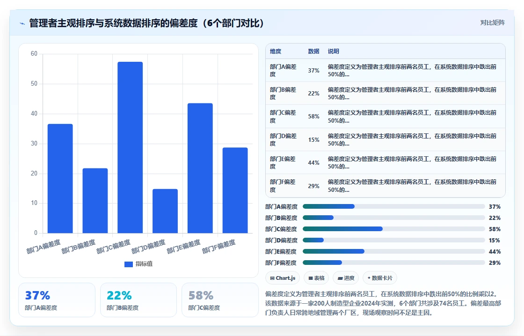Click the 部门C偏差度 progress bar
The width and height of the screenshot is (524, 336).
pyautogui.click(x=393, y=229)
